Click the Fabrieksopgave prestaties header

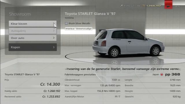pyautogui.click(x=80, y=75)
